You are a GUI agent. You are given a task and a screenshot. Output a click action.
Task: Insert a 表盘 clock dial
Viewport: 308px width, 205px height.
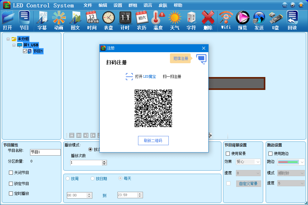tap(108, 20)
